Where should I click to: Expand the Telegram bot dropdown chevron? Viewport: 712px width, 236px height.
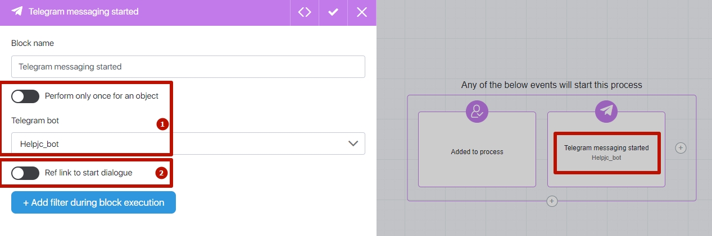click(353, 144)
